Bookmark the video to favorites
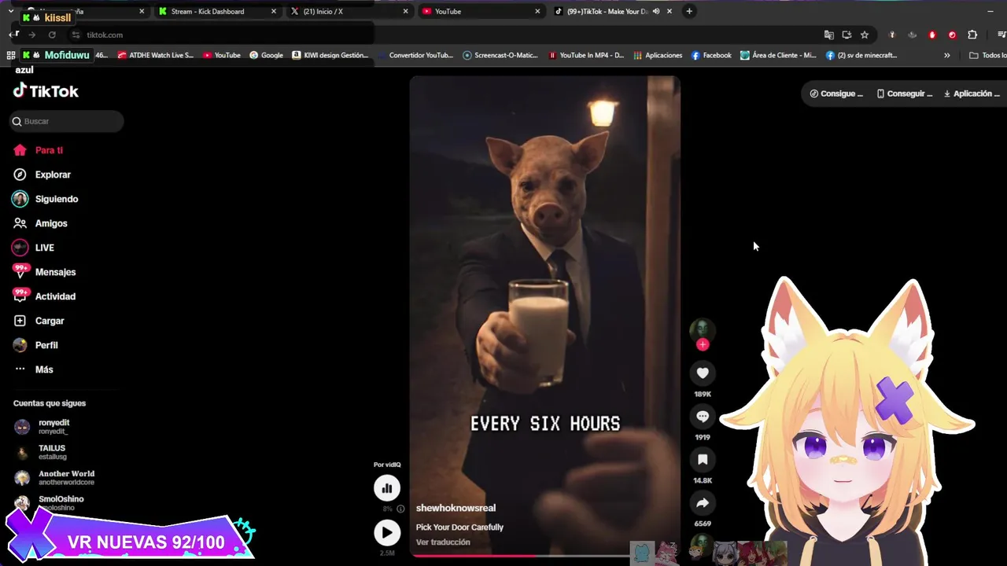Screen dimensions: 1007x566 tap(703, 460)
